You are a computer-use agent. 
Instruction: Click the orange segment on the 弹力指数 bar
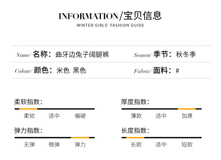coord(80,137)
